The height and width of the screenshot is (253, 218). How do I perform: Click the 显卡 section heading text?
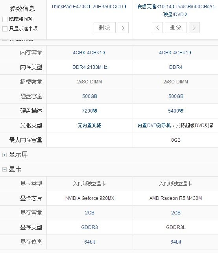(15, 169)
